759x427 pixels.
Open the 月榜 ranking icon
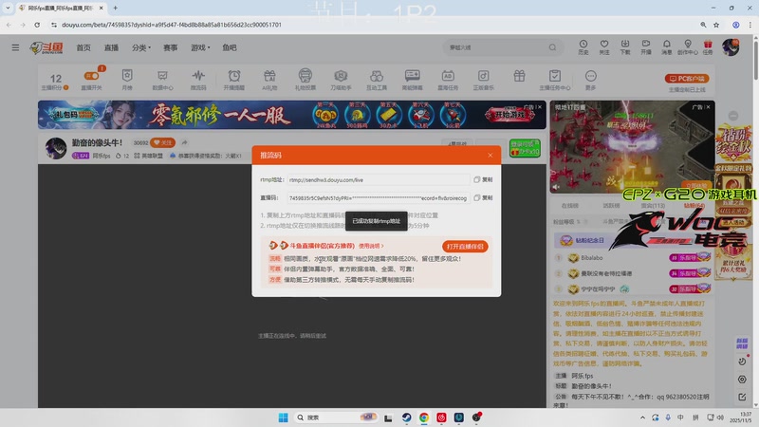point(127,80)
